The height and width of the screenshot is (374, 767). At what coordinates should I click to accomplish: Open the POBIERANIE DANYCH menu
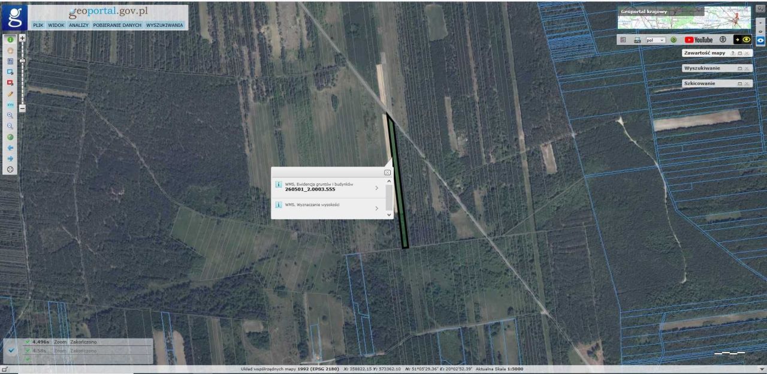point(117,25)
